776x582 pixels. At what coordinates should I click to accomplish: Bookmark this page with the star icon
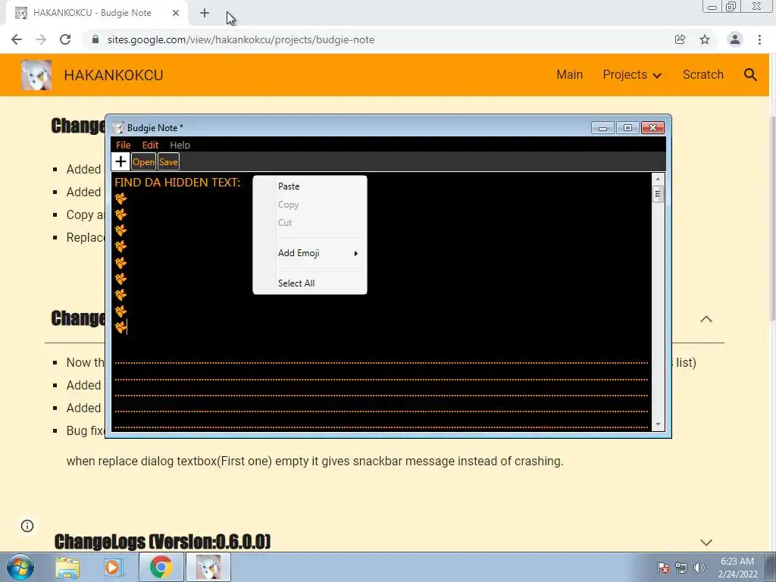[x=705, y=39]
